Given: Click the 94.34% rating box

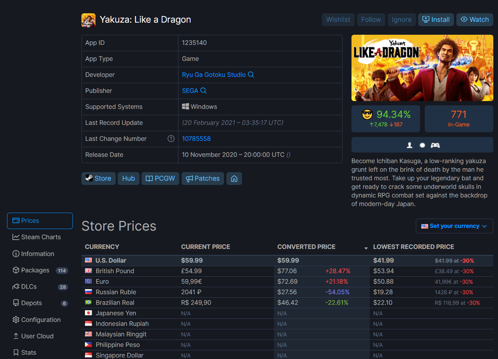Looking at the screenshot, I should pyautogui.click(x=386, y=119).
